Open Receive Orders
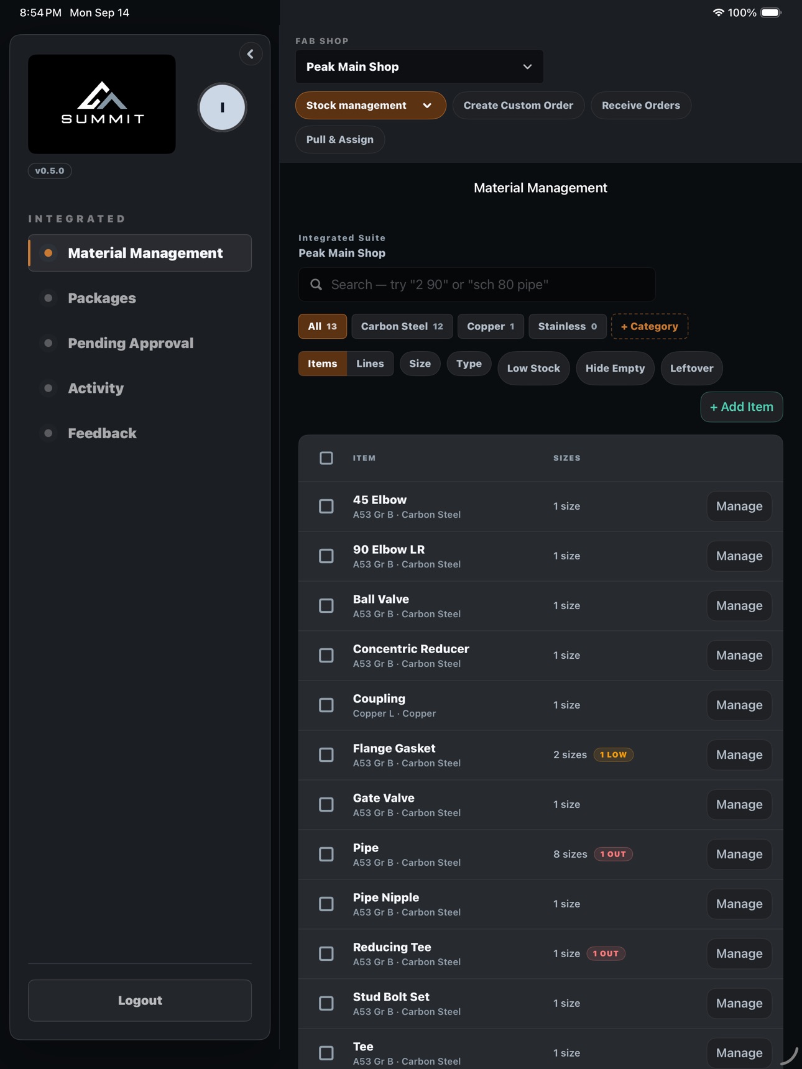This screenshot has height=1069, width=802. point(641,106)
